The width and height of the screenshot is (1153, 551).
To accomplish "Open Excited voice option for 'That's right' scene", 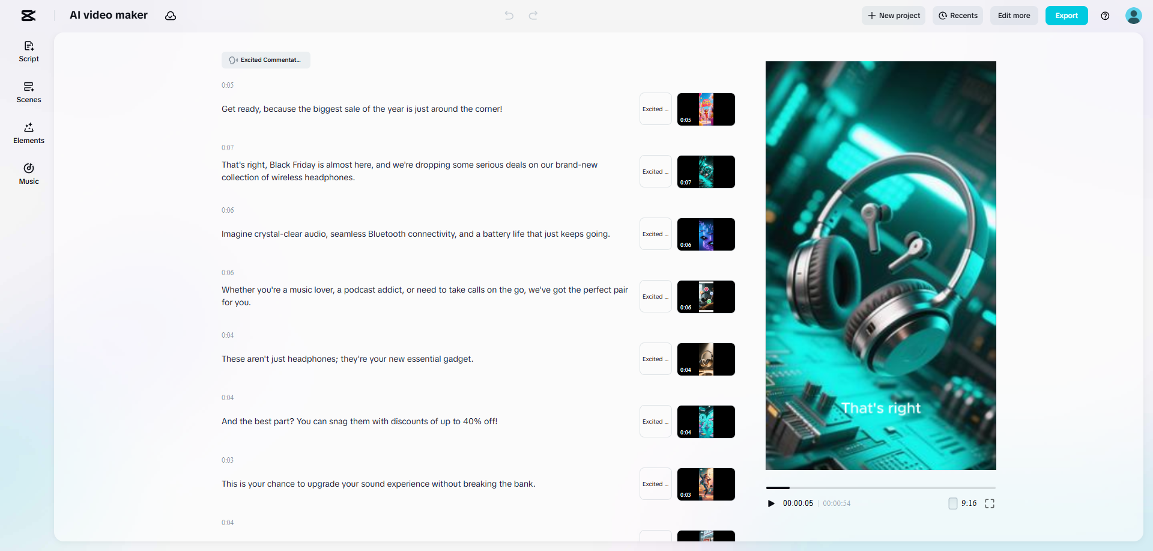I will tap(656, 172).
